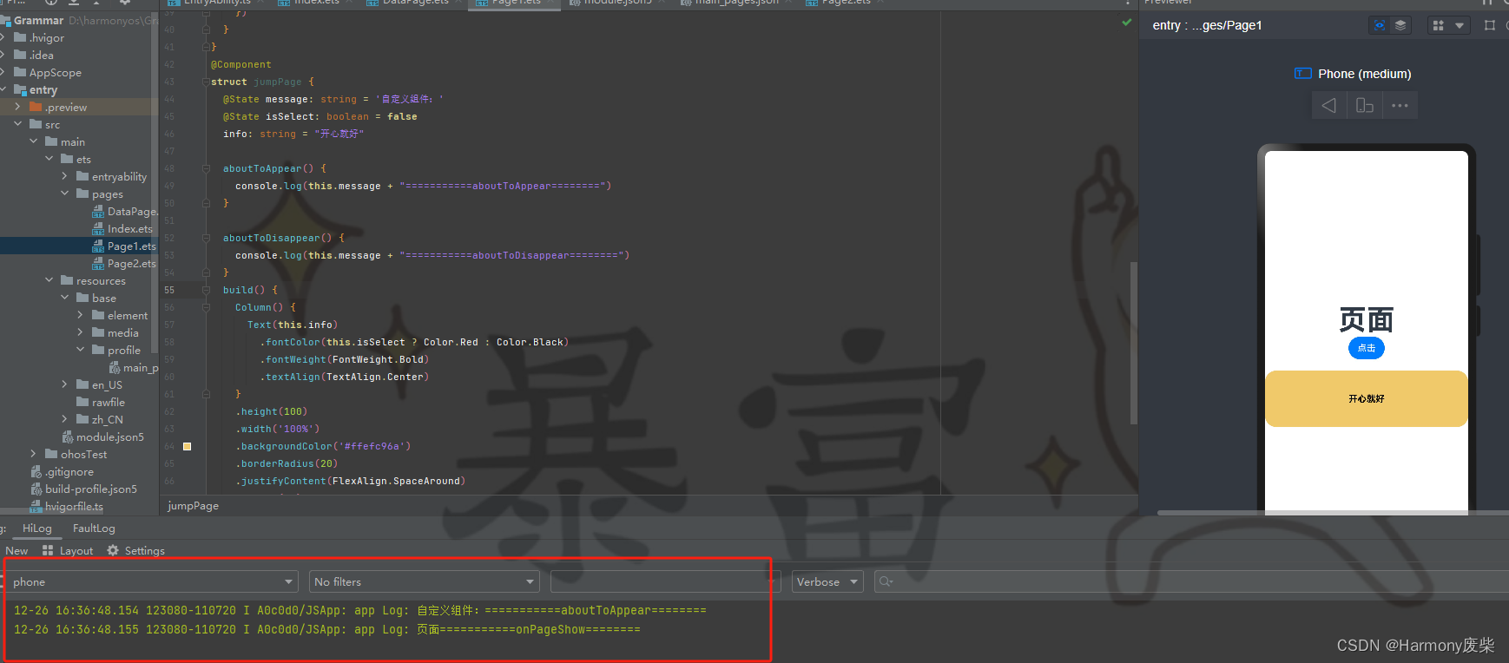Click New in the log toolbar

tap(16, 551)
